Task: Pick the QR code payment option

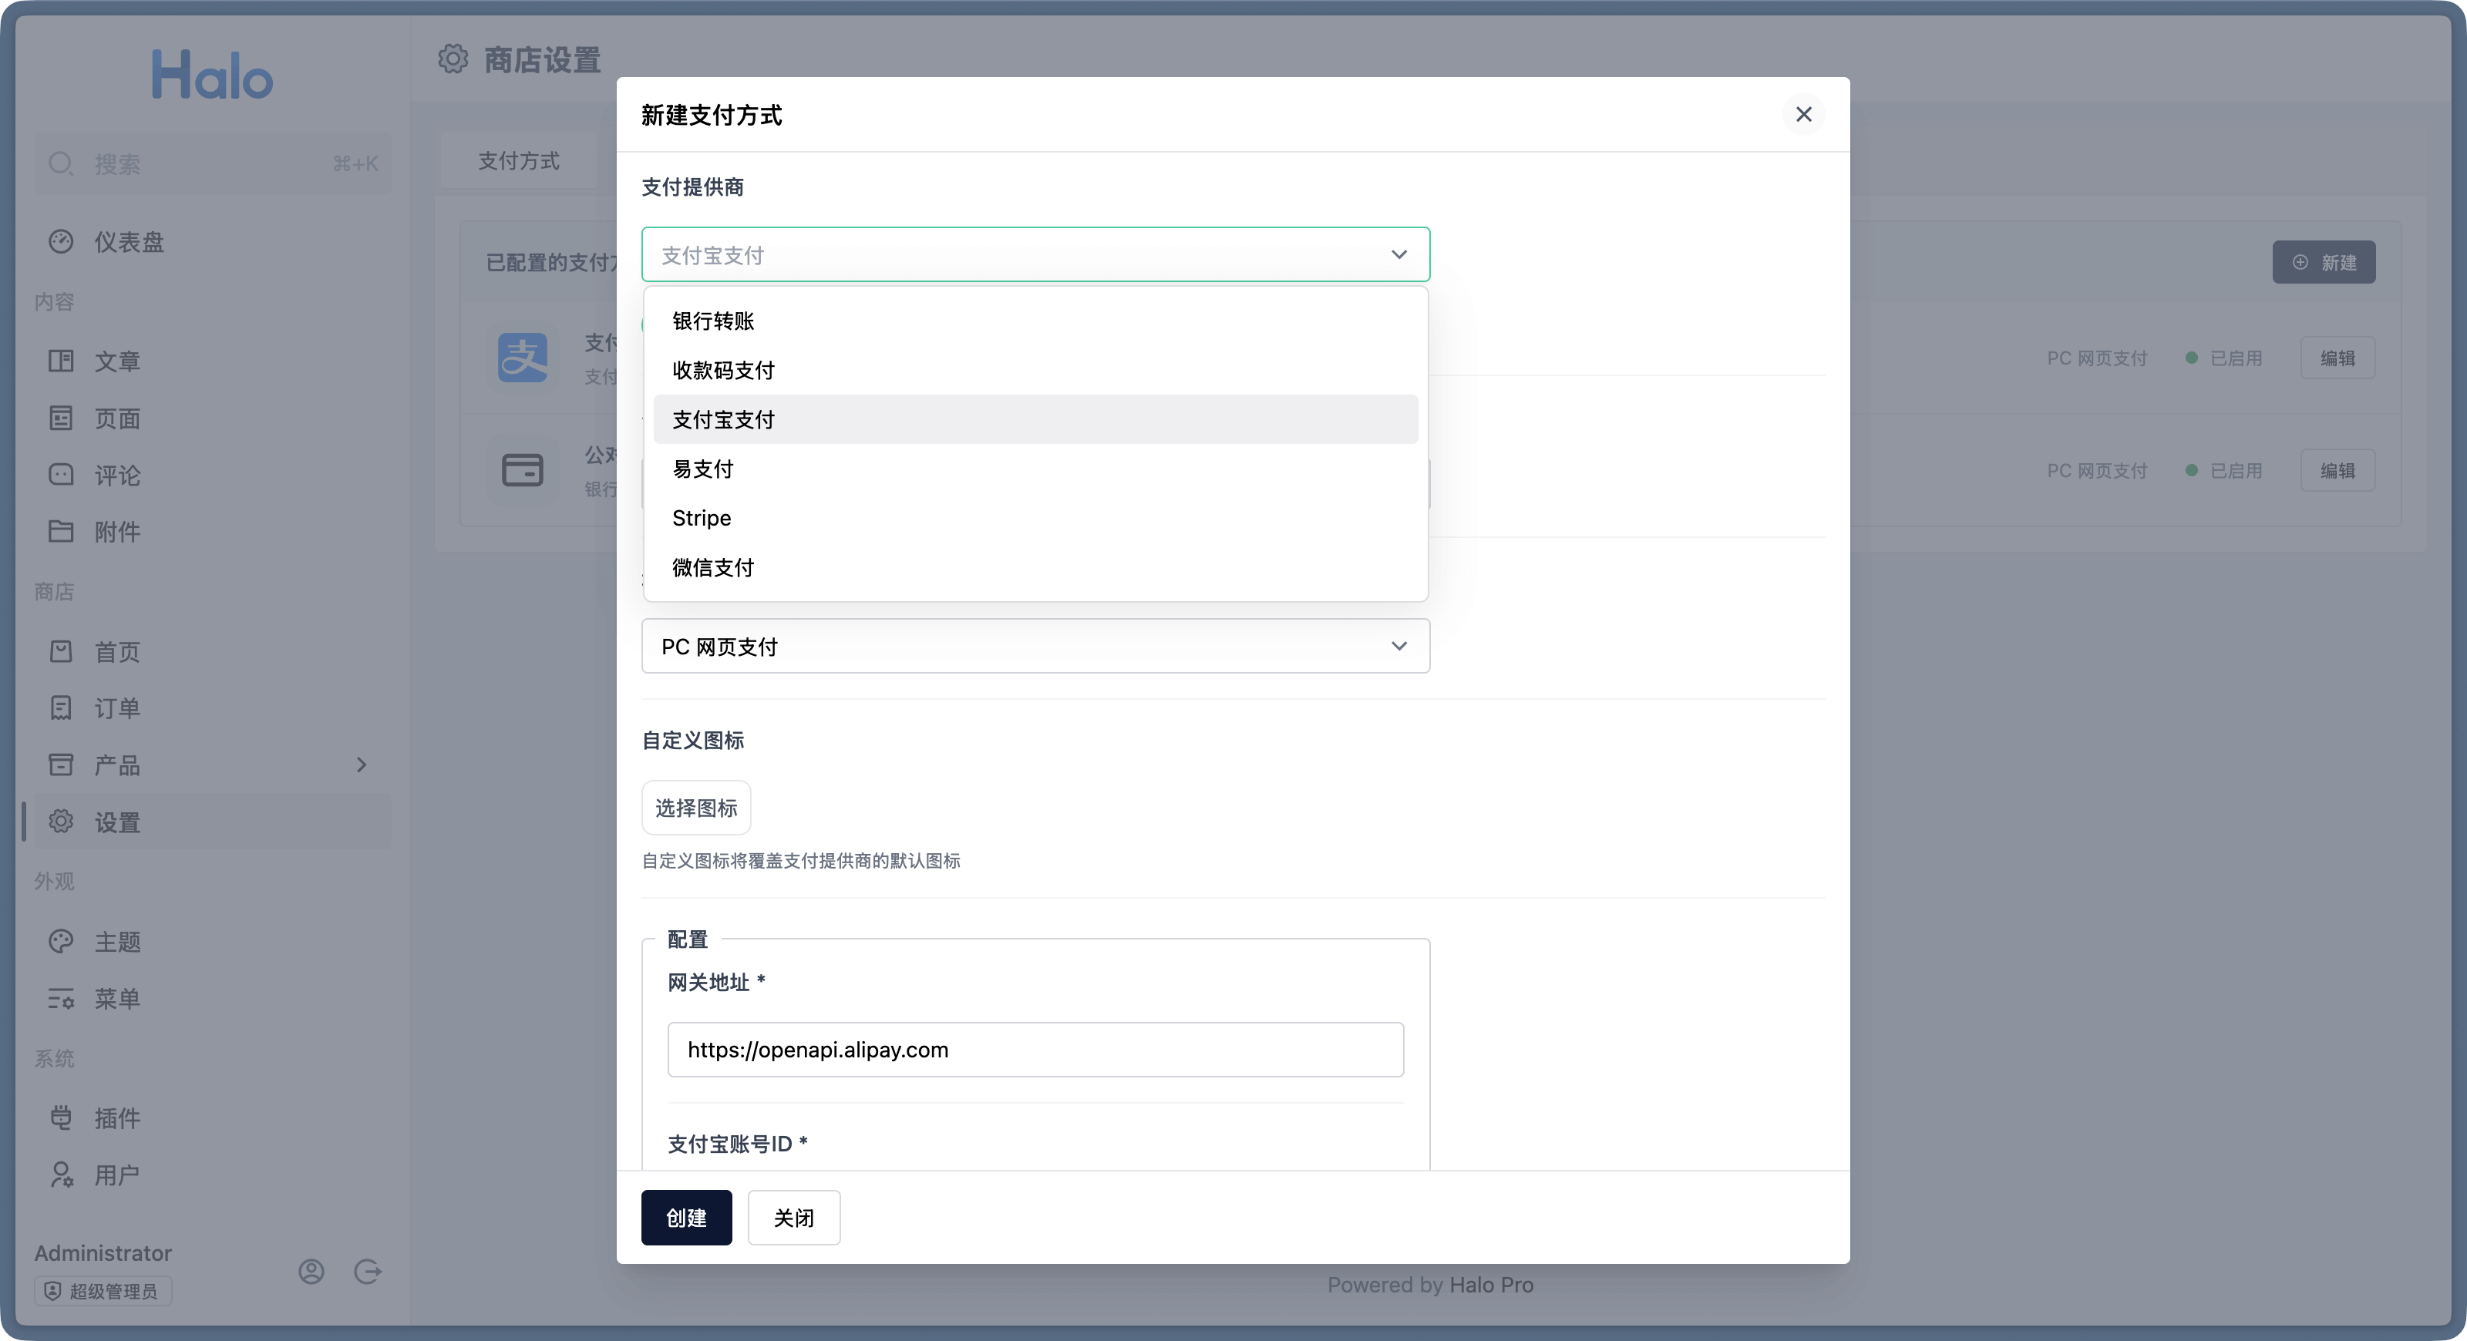Action: tap(723, 371)
